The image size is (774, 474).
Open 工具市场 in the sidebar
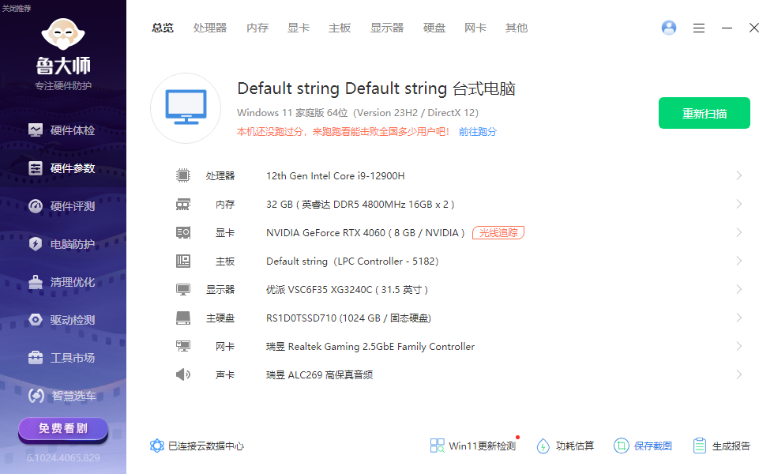click(62, 358)
